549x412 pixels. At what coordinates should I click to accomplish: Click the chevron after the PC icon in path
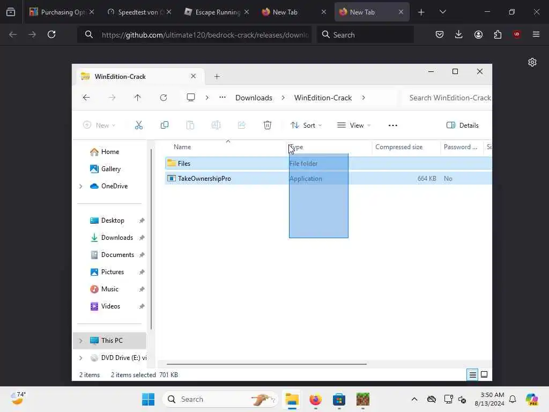point(207,98)
